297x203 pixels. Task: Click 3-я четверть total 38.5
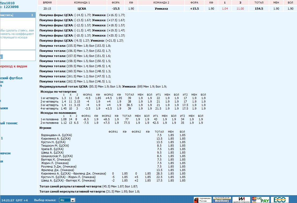point(129,105)
